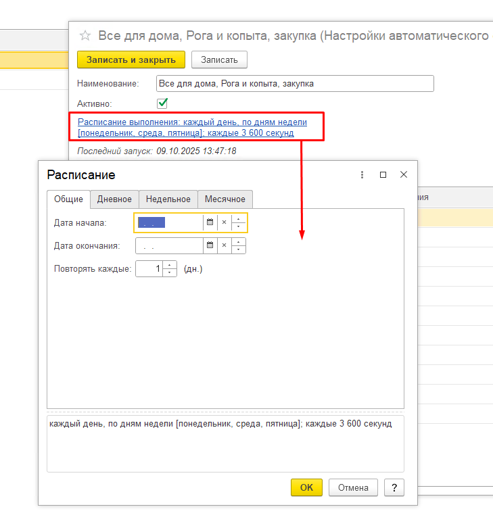493x532 pixels.
Task: Focus the Дата начала input field
Action: pyautogui.click(x=169, y=222)
